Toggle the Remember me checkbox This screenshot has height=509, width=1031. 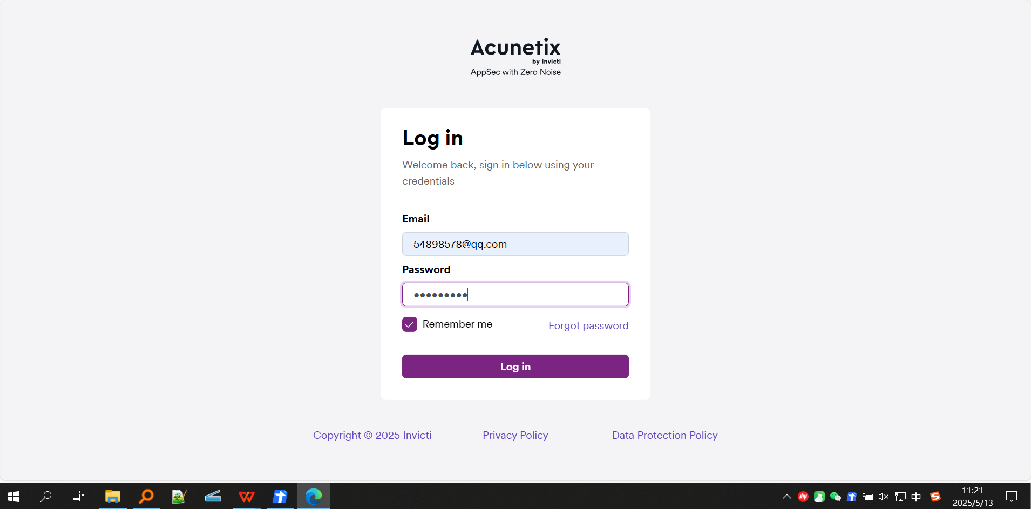(x=410, y=324)
